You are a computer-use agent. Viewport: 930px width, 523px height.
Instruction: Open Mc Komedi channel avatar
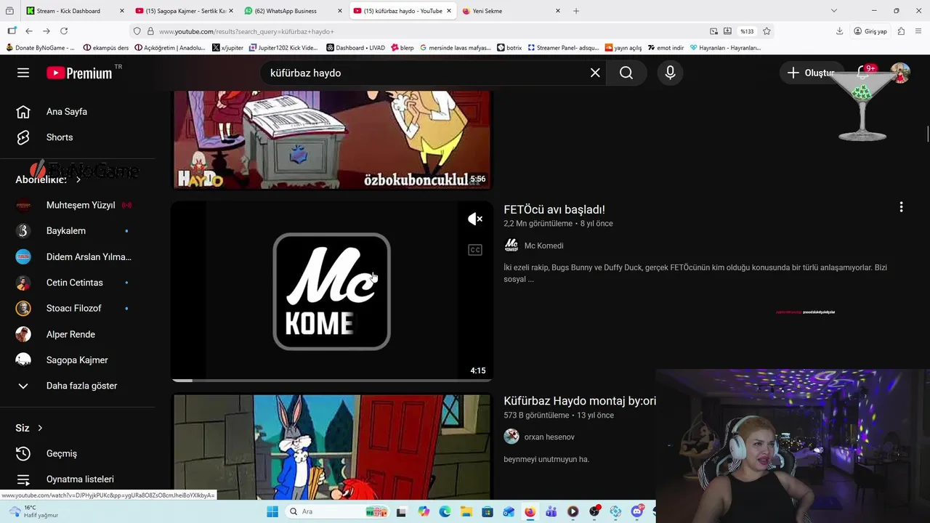point(511,246)
